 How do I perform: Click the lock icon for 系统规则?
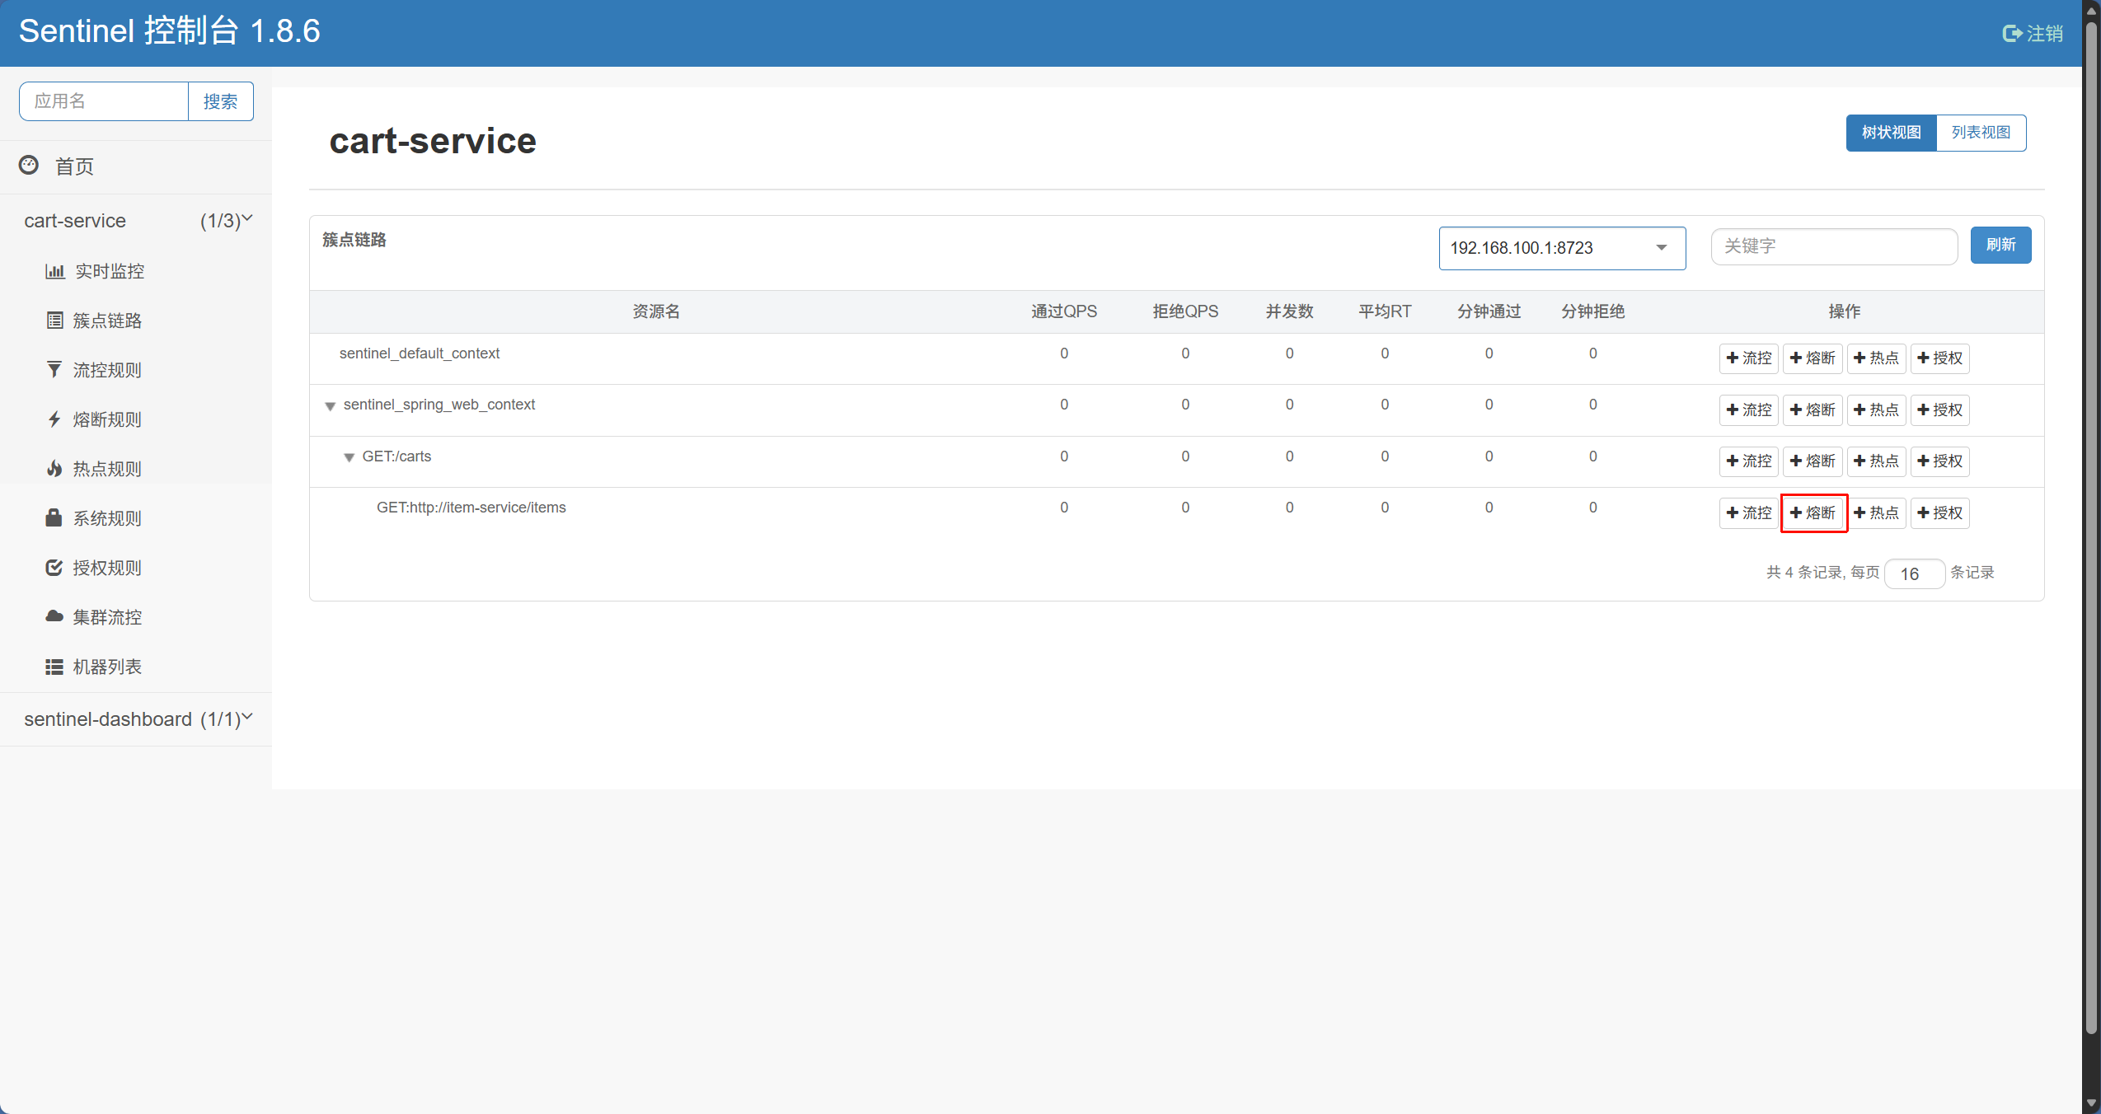[54, 518]
